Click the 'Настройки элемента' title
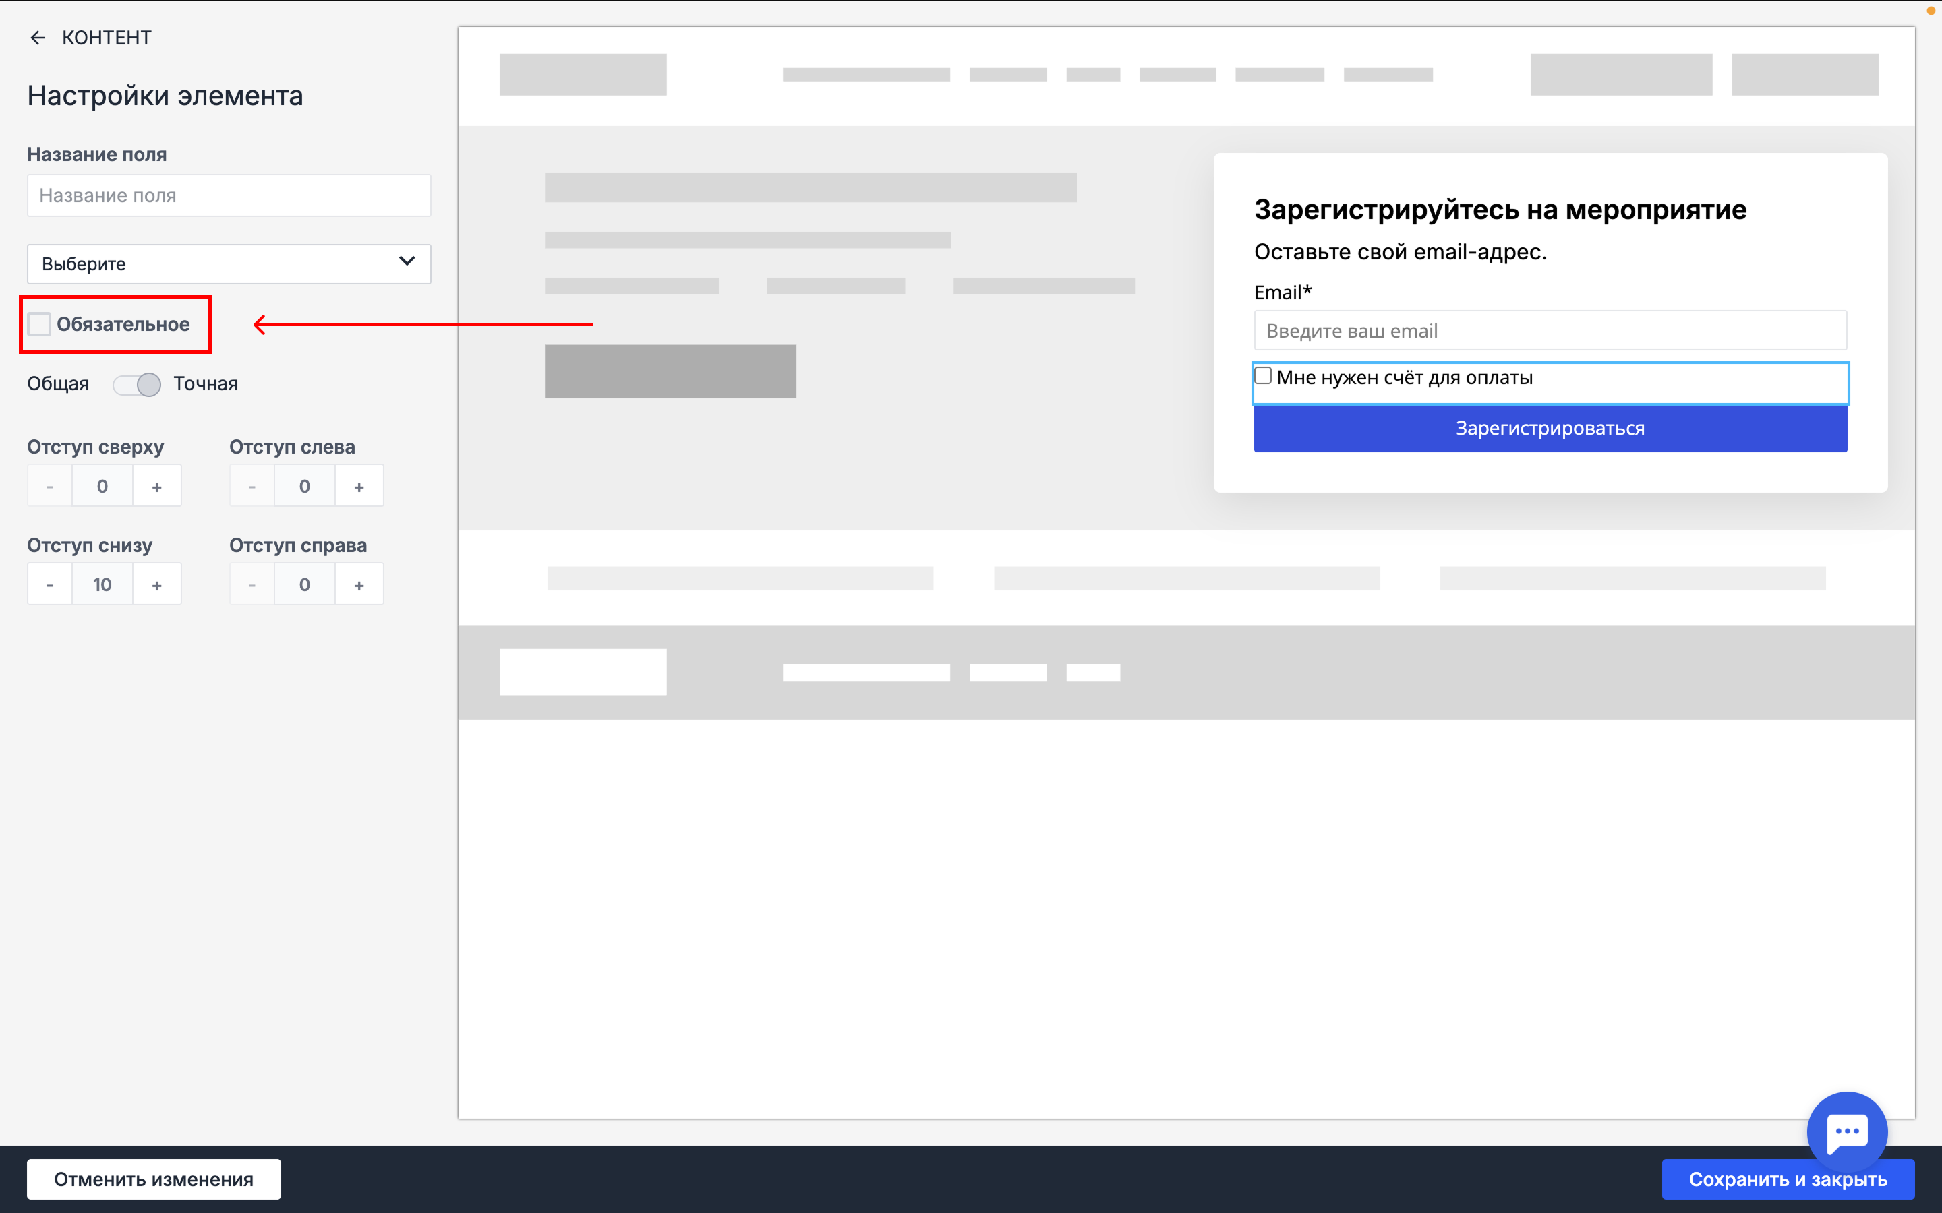Screen dimensions: 1942x1213 pyautogui.click(x=165, y=96)
